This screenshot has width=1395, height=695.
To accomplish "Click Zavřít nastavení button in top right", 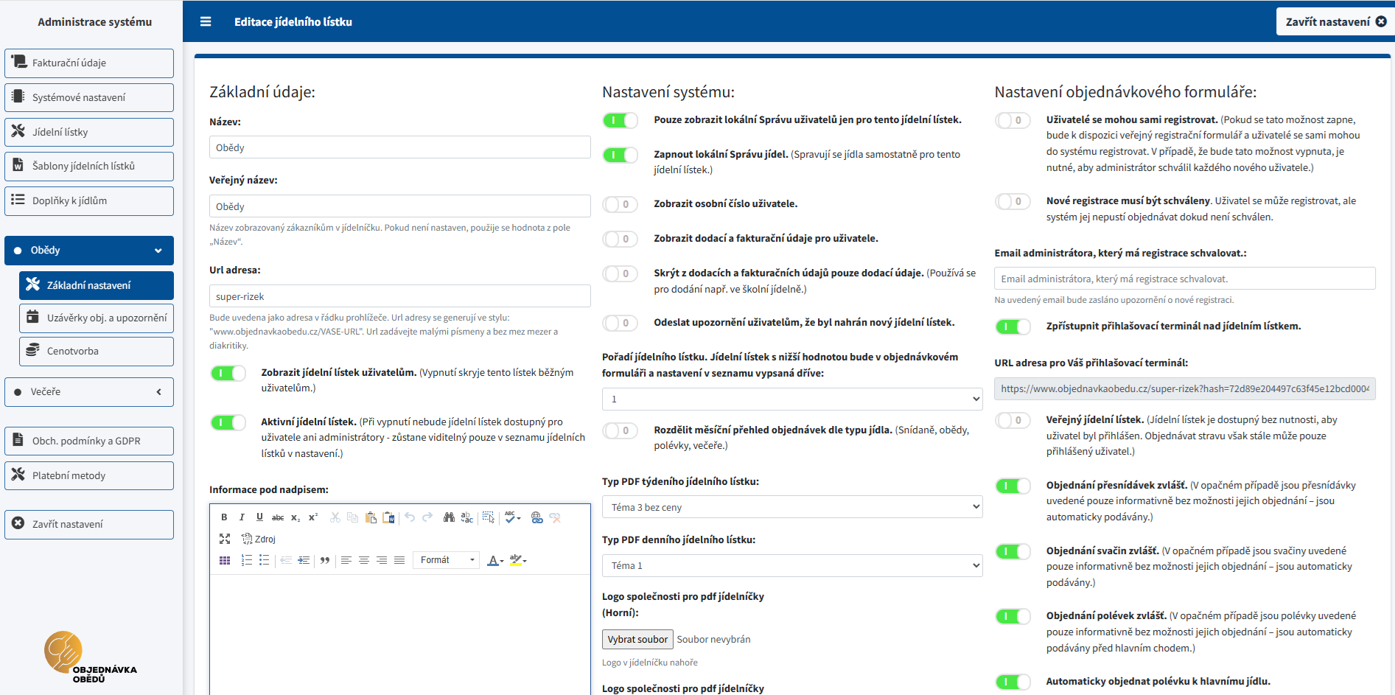I will pos(1335,22).
